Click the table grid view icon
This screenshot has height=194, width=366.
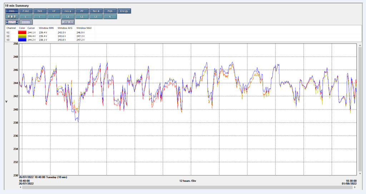coord(26,22)
